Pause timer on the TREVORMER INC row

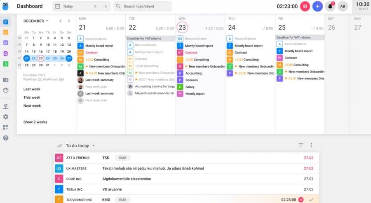tap(301, 200)
